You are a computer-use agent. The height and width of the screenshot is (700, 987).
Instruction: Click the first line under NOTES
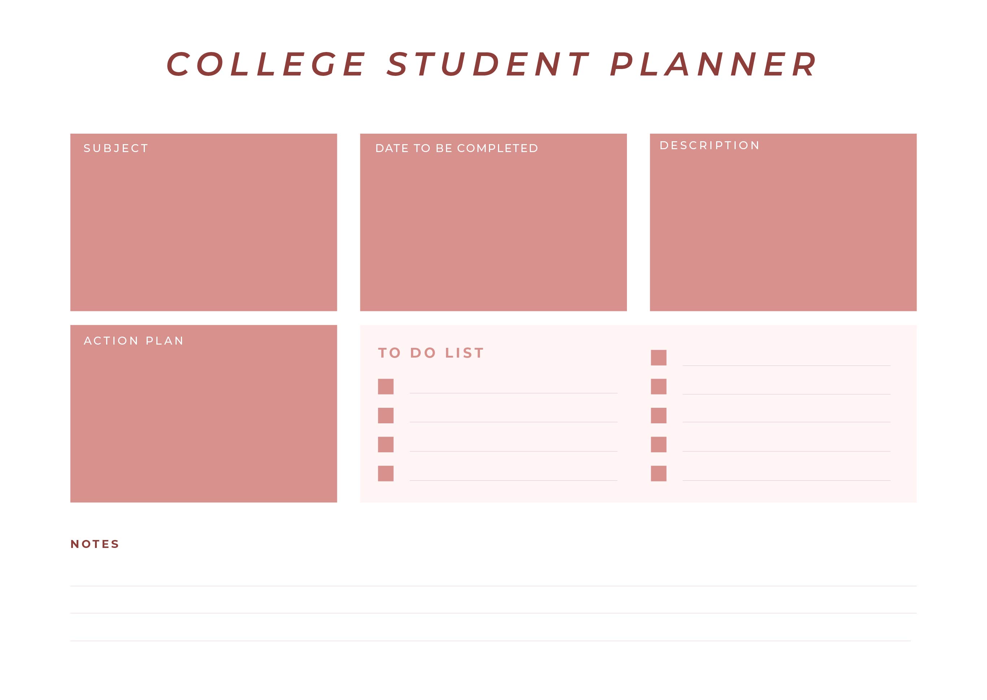[493, 586]
